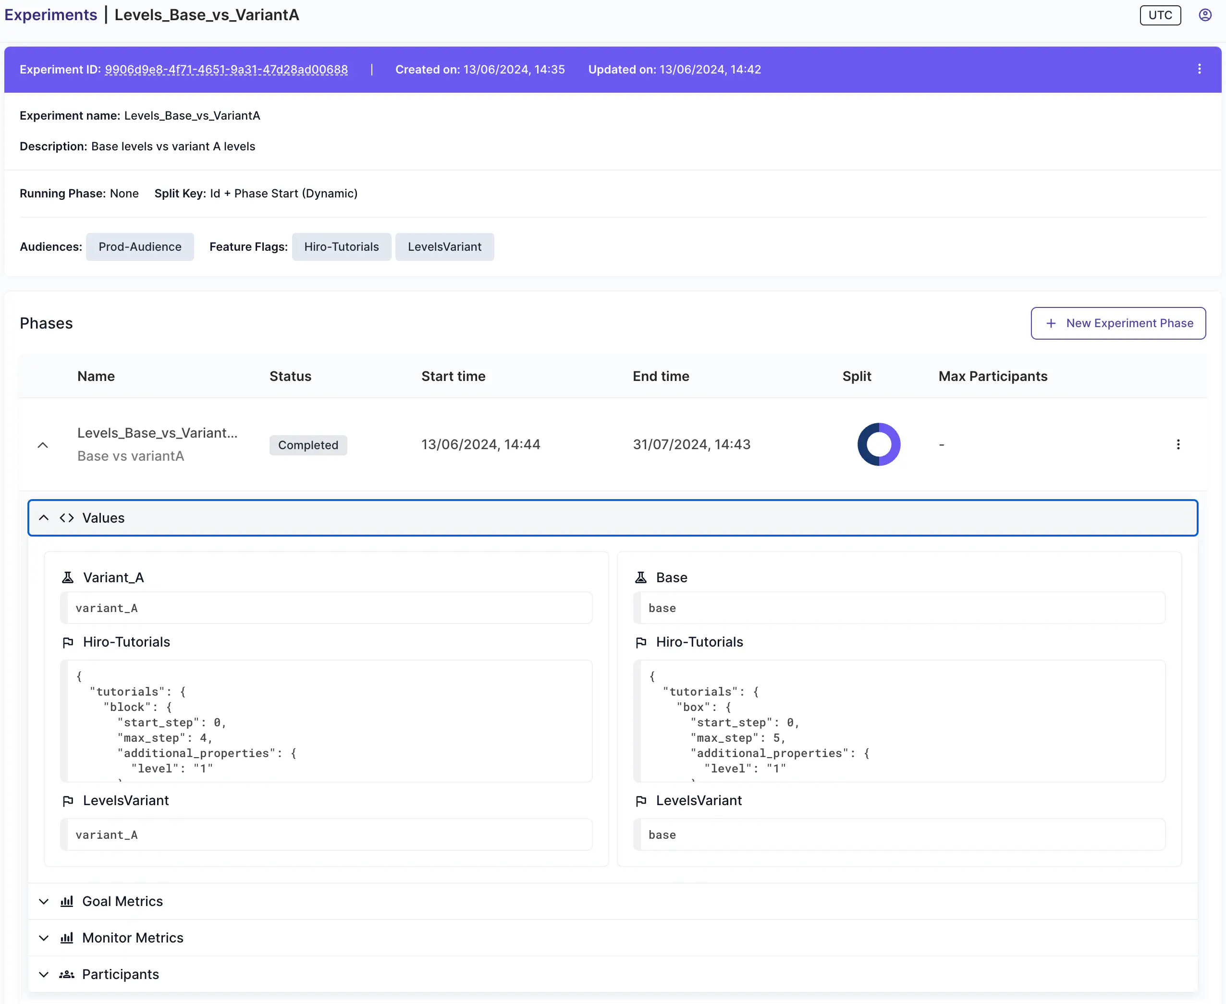
Task: Open phase row three-dot menu
Action: coord(1178,444)
